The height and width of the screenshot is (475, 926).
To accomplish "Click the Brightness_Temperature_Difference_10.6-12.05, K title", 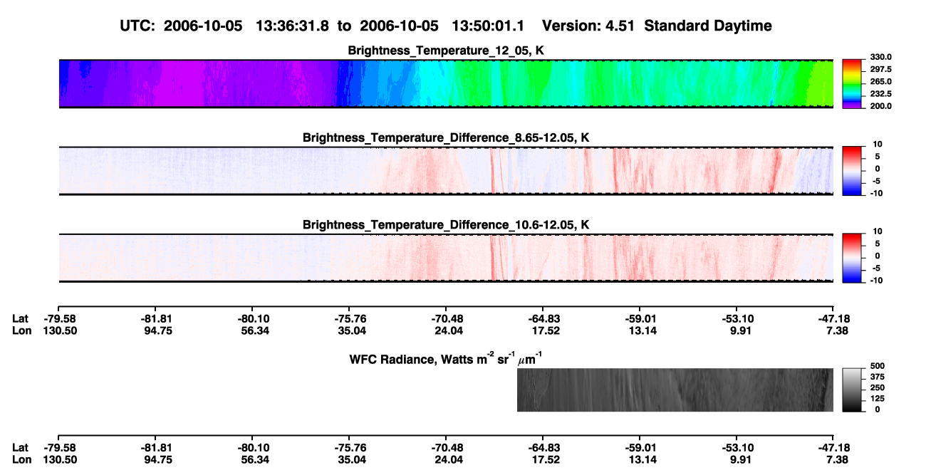I will (x=446, y=225).
